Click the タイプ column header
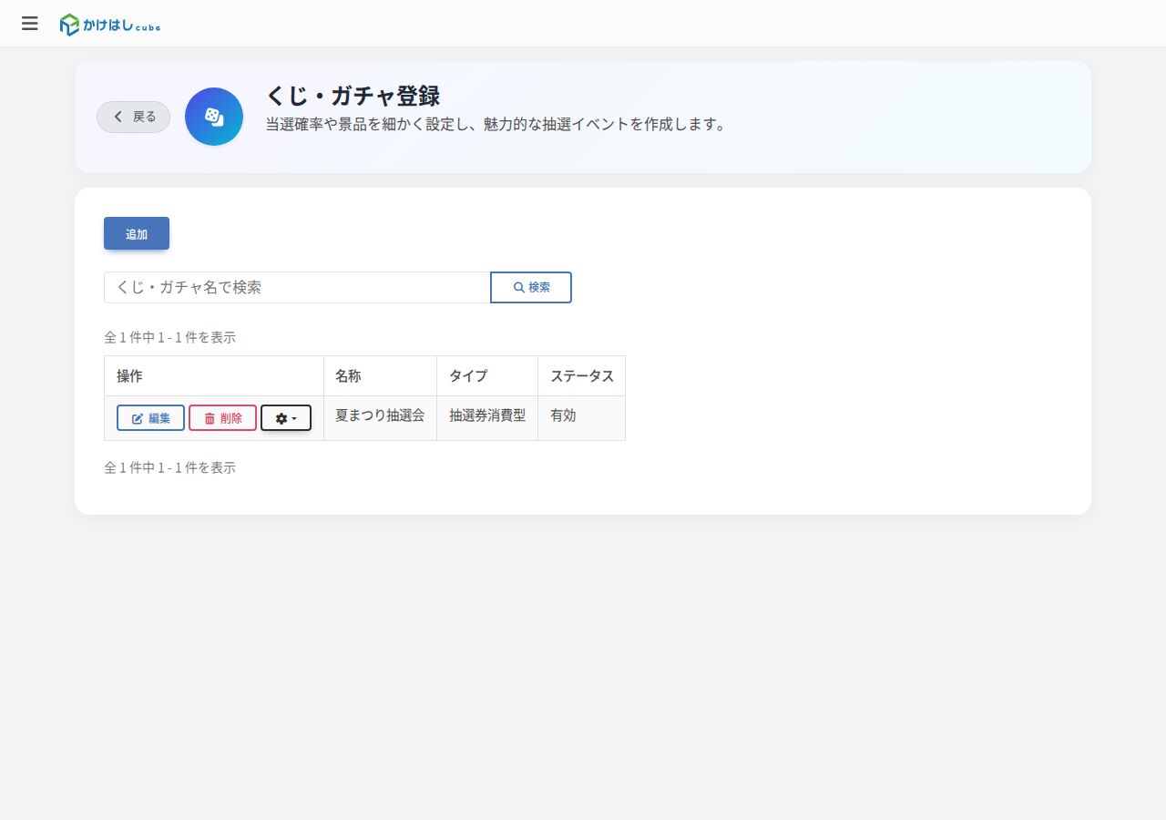 coord(487,376)
